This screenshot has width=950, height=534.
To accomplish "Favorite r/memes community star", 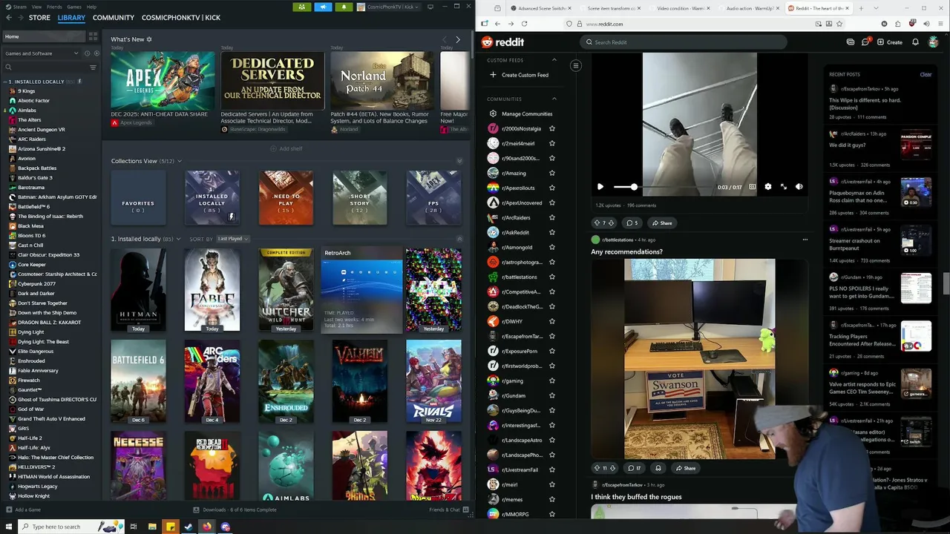I will pyautogui.click(x=551, y=499).
